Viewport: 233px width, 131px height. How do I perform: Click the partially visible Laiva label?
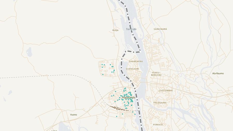click(54, 130)
